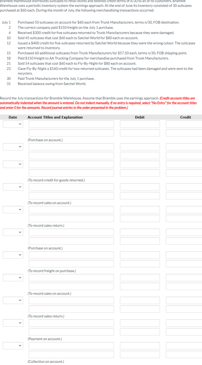Click second account title field of freight on purchase entry
The height and width of the screenshot is (365, 202).
tap(71, 264)
